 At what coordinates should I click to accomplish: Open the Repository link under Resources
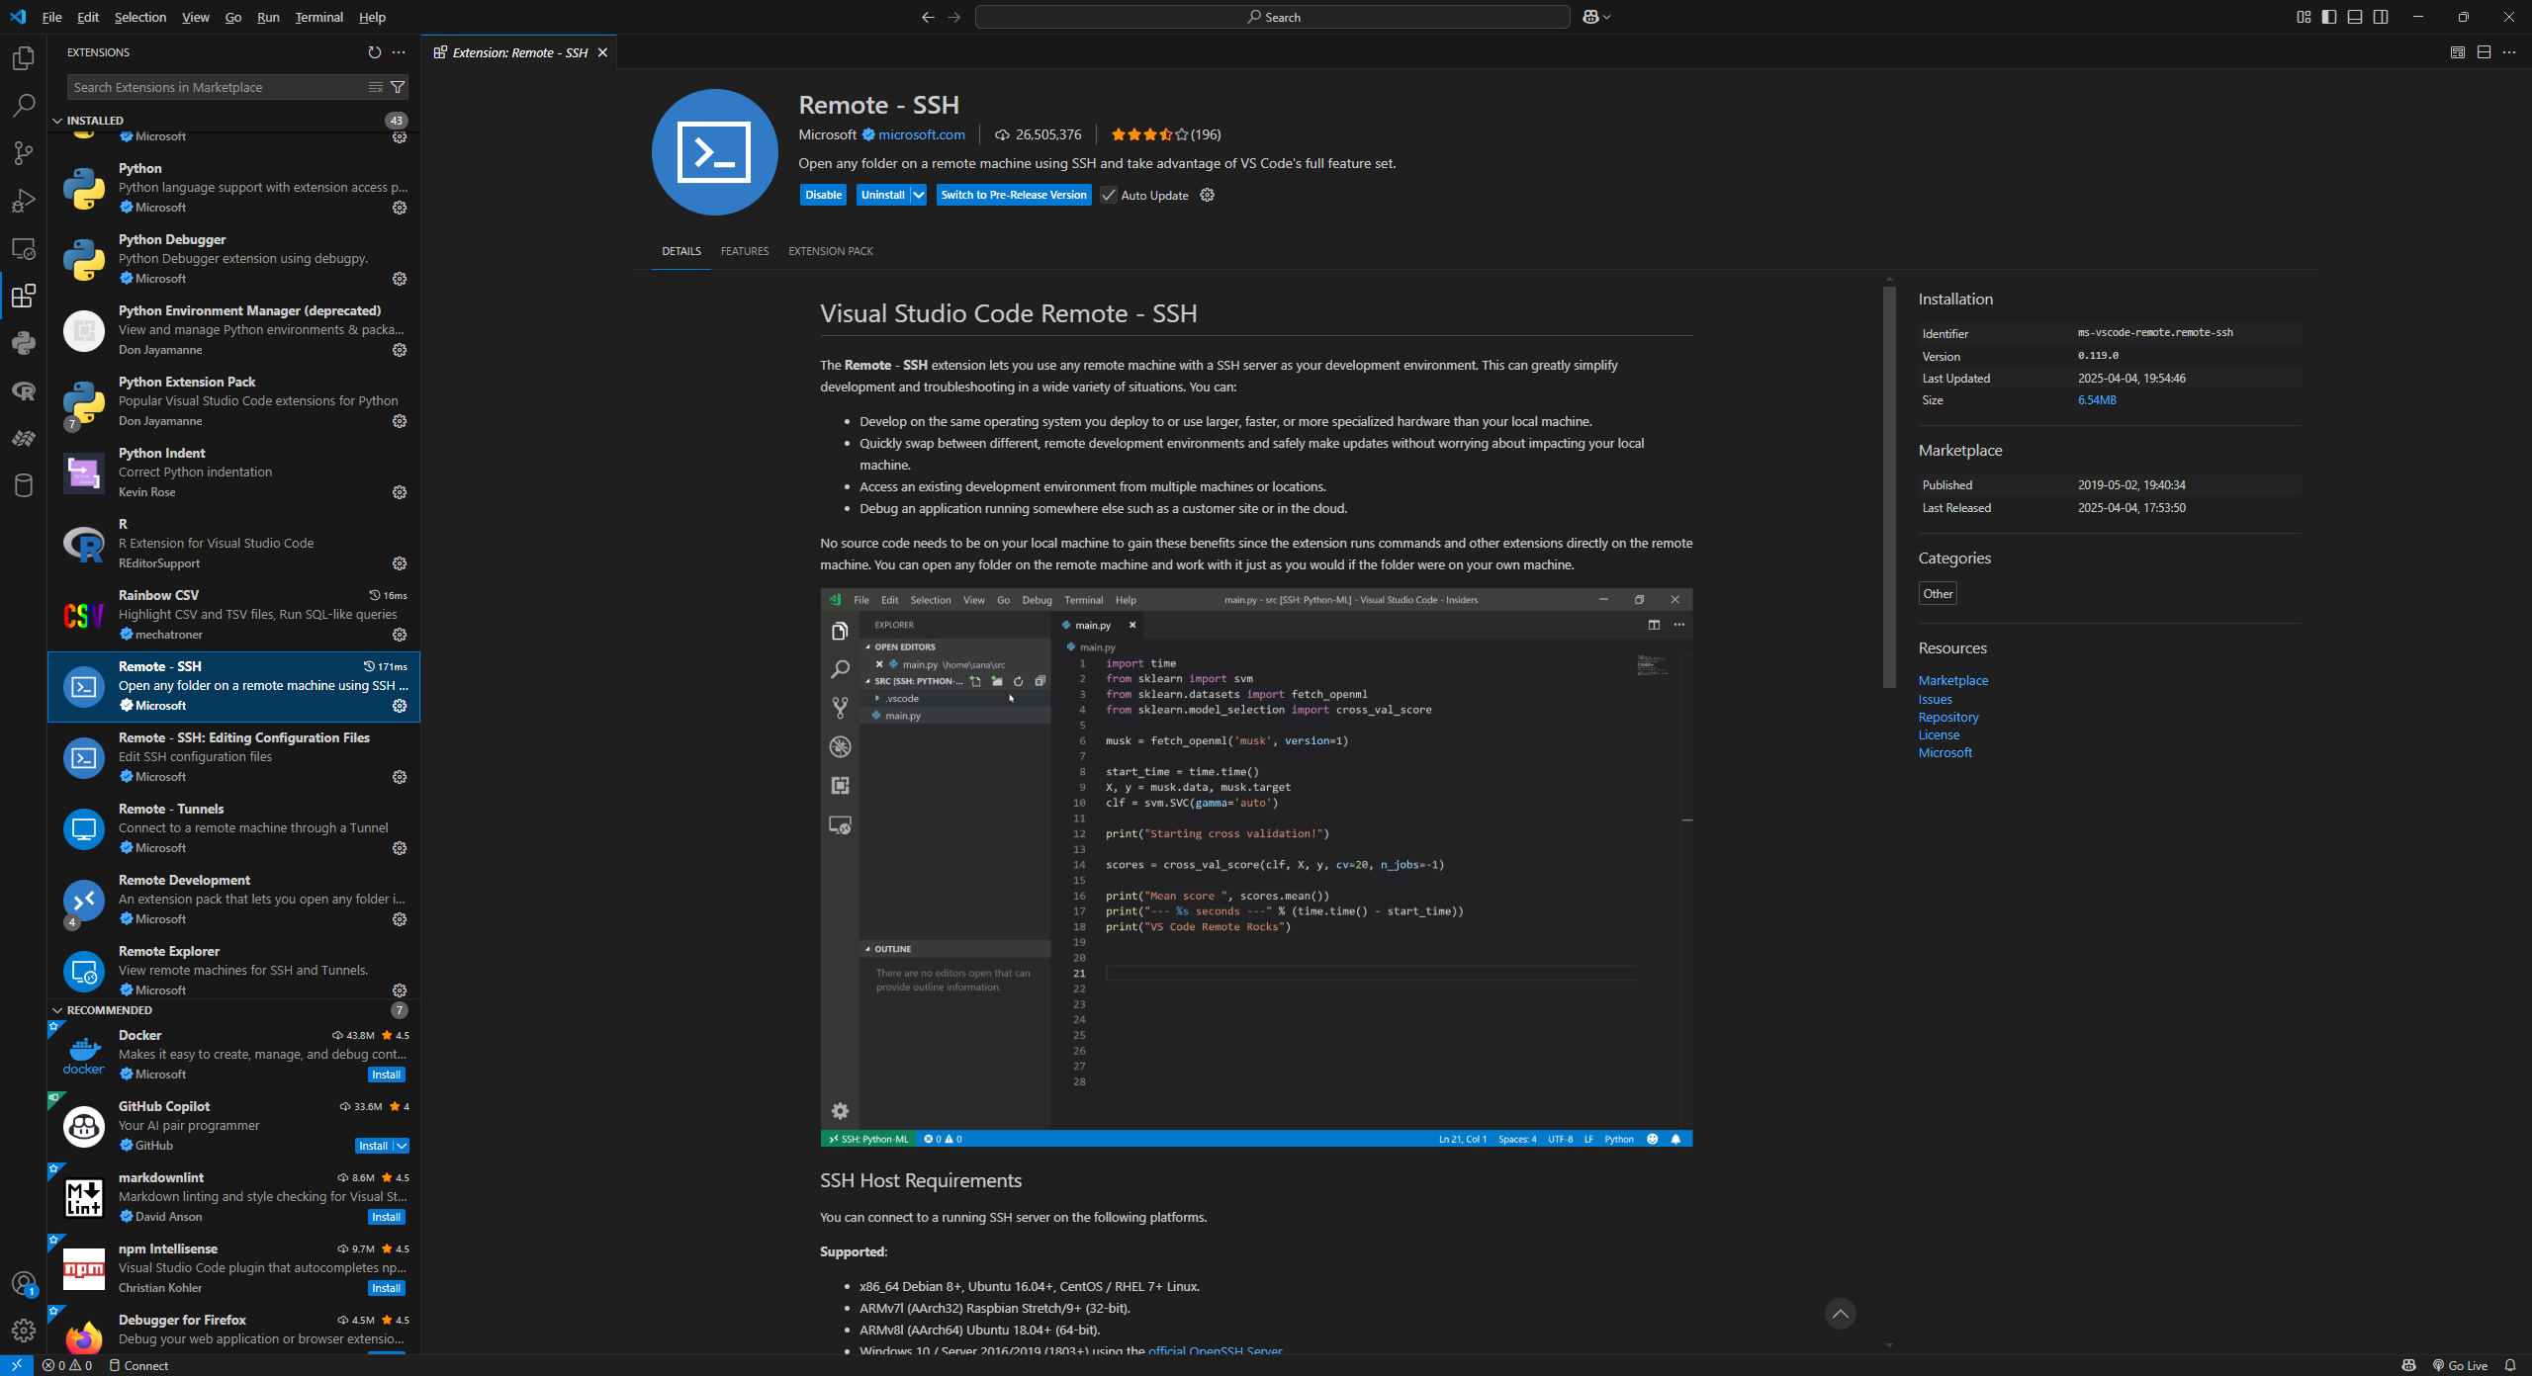tap(1947, 717)
